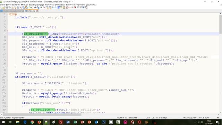Click the Zoom Out toolbar icon

pos(44,7)
